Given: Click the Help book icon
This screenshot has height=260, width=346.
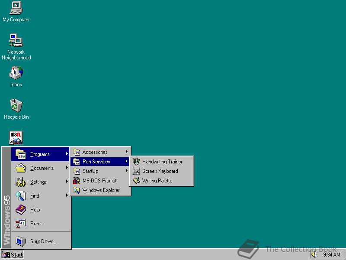Looking at the screenshot, I should point(21,210).
